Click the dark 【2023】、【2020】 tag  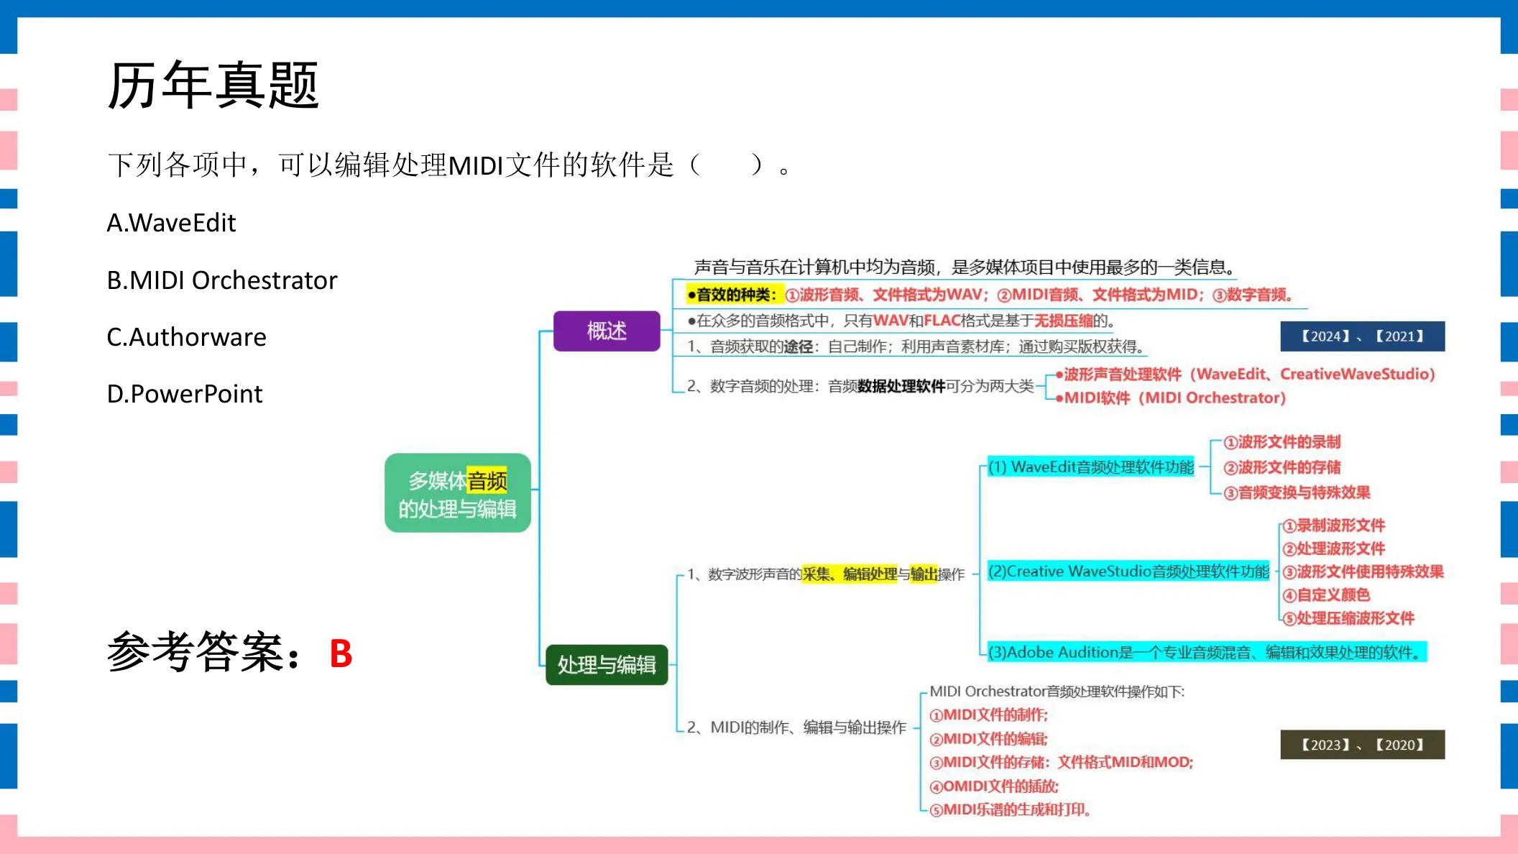1362,745
